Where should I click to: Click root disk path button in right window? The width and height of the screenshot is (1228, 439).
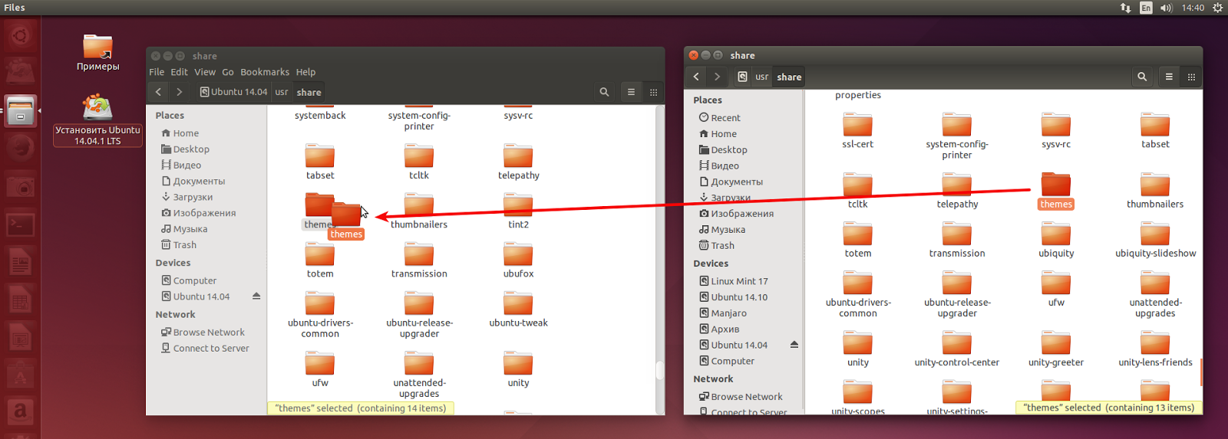click(742, 77)
